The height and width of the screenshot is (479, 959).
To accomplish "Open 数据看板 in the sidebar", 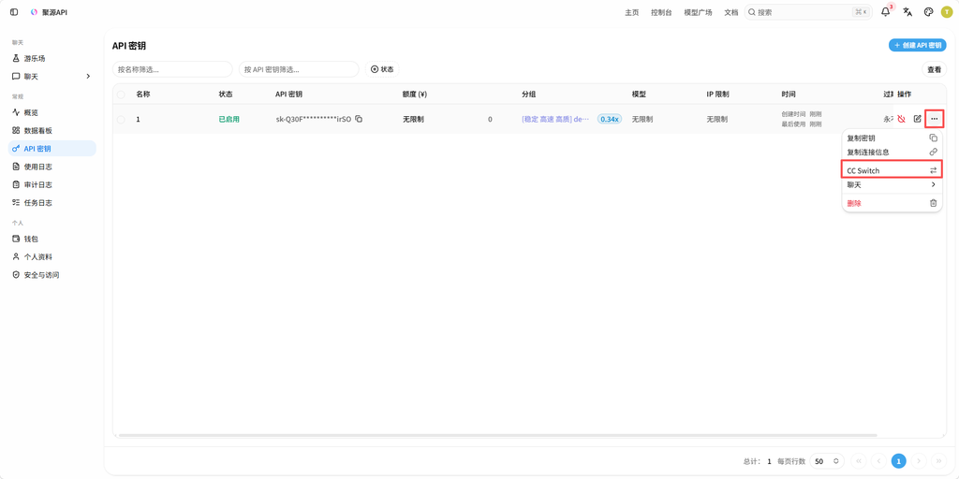I will [52, 131].
